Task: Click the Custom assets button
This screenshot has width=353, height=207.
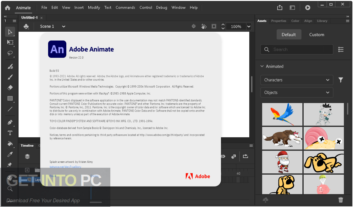Action: [x=317, y=35]
